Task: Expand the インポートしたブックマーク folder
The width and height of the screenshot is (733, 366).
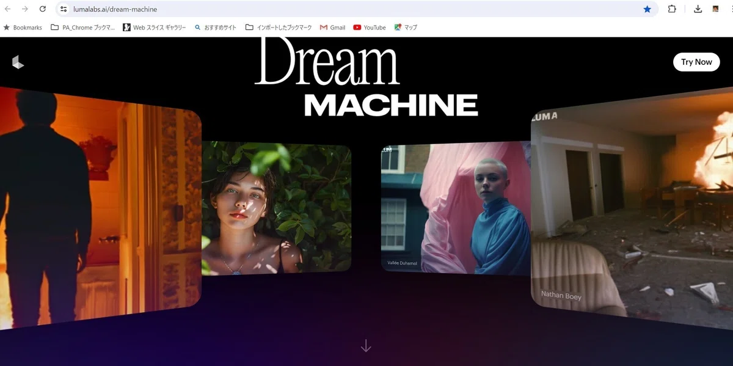Action: point(279,27)
